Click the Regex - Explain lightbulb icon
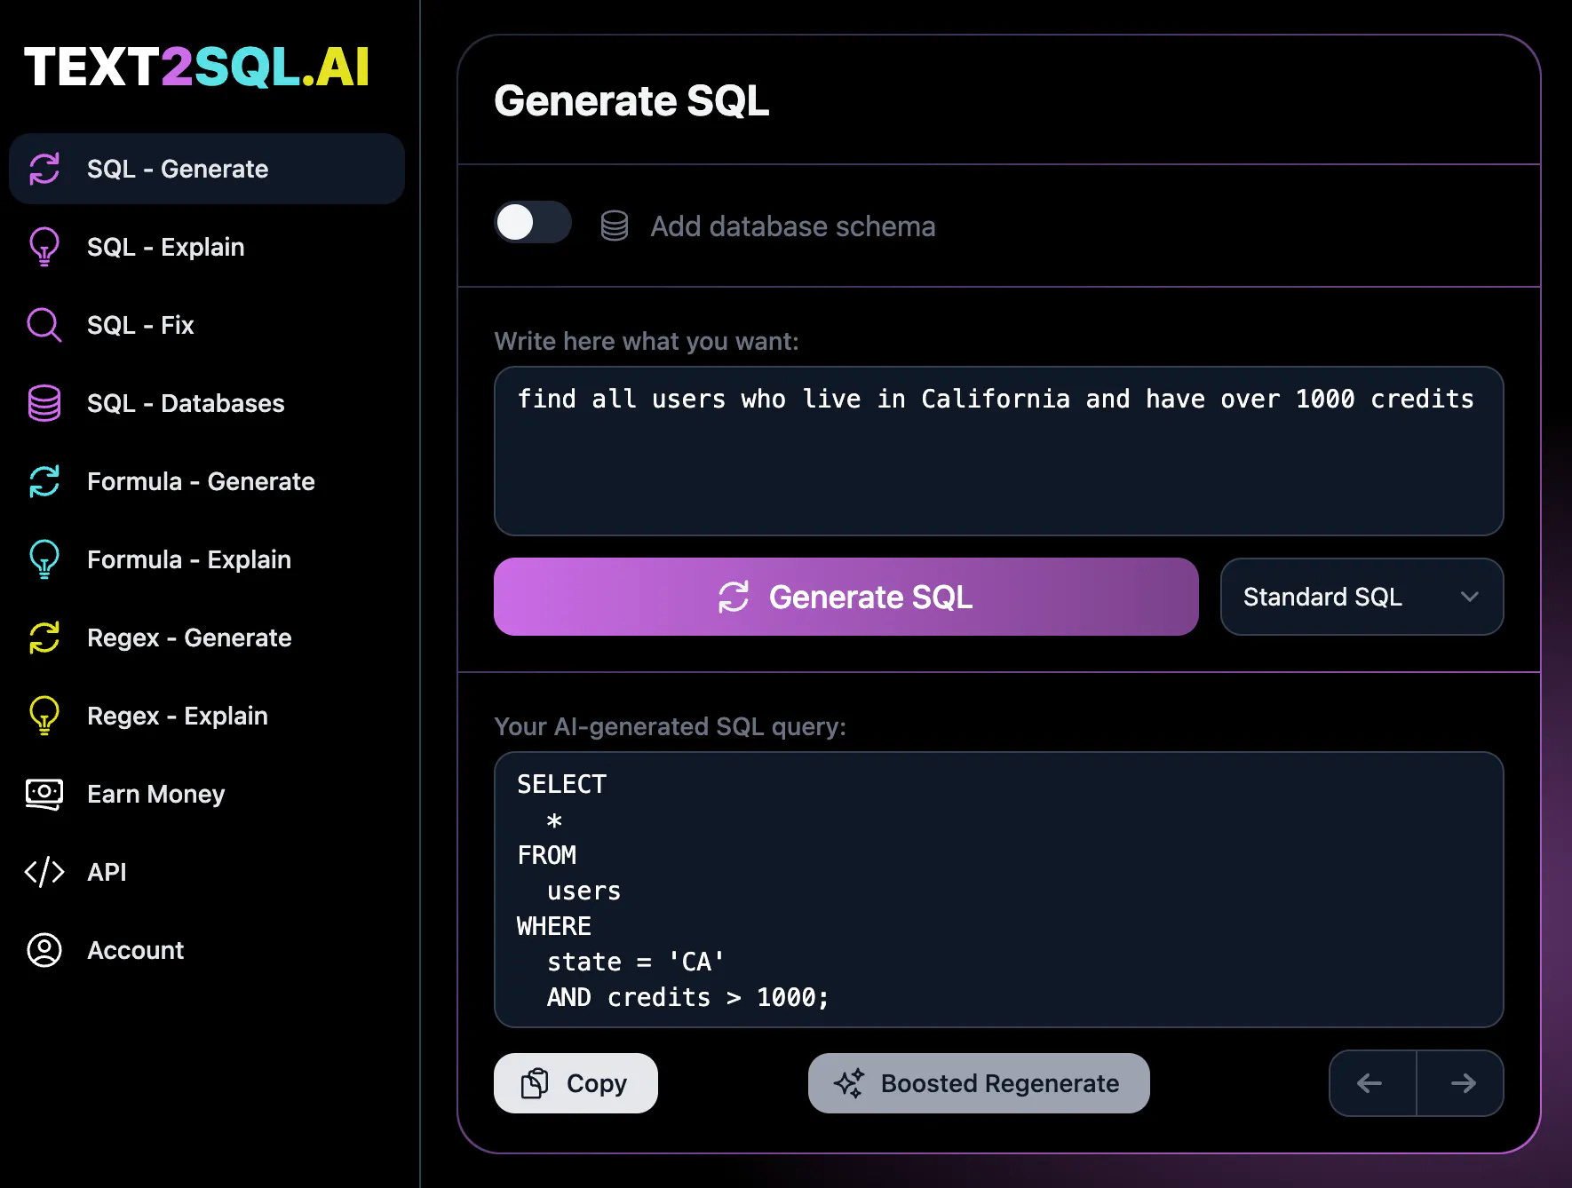Image resolution: width=1572 pixels, height=1188 pixels. 44,716
